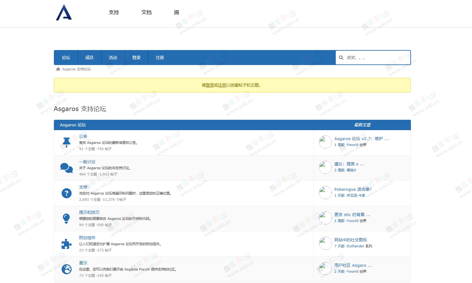Click the 注册 link in the yellow notice
Viewport: 472px width, 283px height.
click(221, 85)
